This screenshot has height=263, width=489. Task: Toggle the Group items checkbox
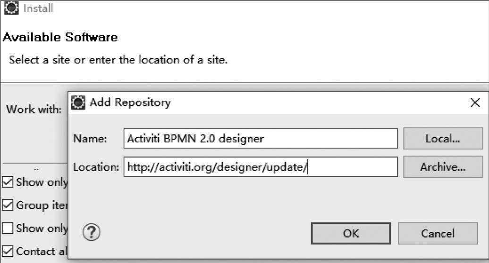coord(8,205)
